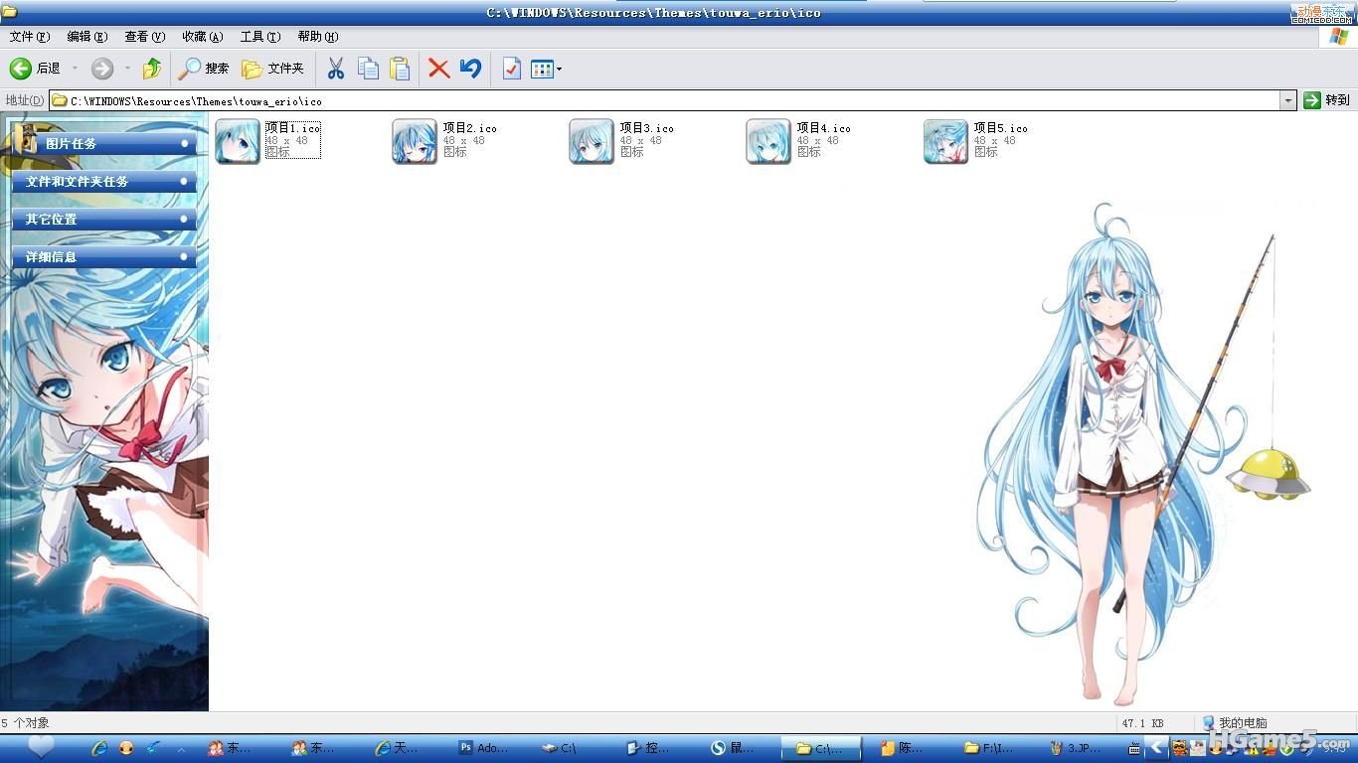Delete using the red X icon
The height and width of the screenshot is (763, 1358).
[x=438, y=69]
